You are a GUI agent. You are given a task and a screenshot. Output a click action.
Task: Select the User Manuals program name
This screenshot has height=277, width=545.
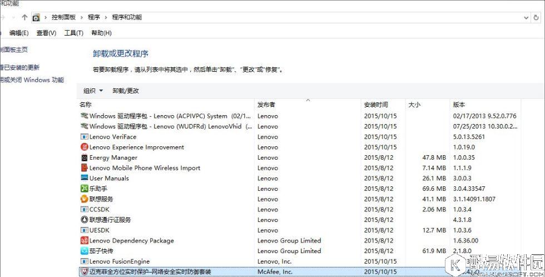[109, 179]
